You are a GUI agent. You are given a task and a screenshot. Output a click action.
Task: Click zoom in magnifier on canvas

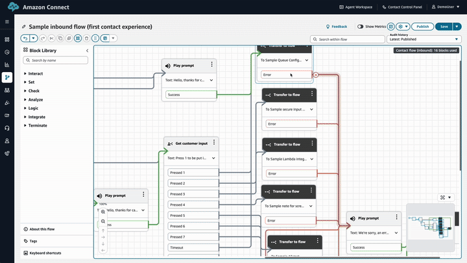point(103,212)
